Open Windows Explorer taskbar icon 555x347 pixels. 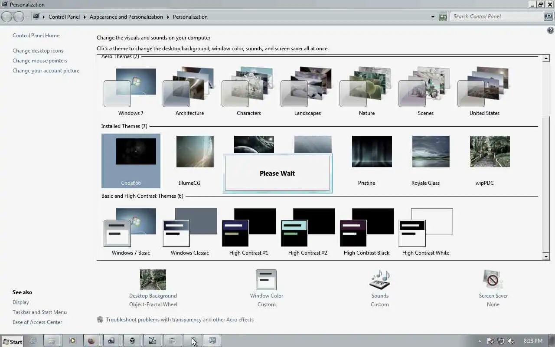point(51,341)
